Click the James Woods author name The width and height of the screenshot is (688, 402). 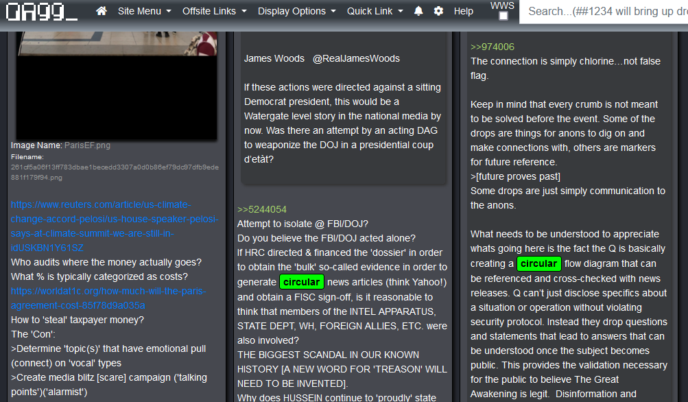[x=274, y=58]
